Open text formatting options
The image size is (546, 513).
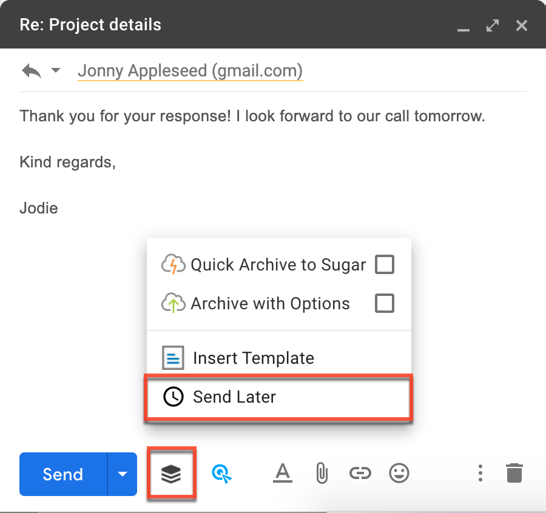coord(283,473)
